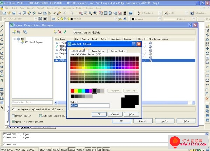This screenshot has width=210, height=151.
Task: Toggle GRID display in status bar
Action: (x=49, y=149)
